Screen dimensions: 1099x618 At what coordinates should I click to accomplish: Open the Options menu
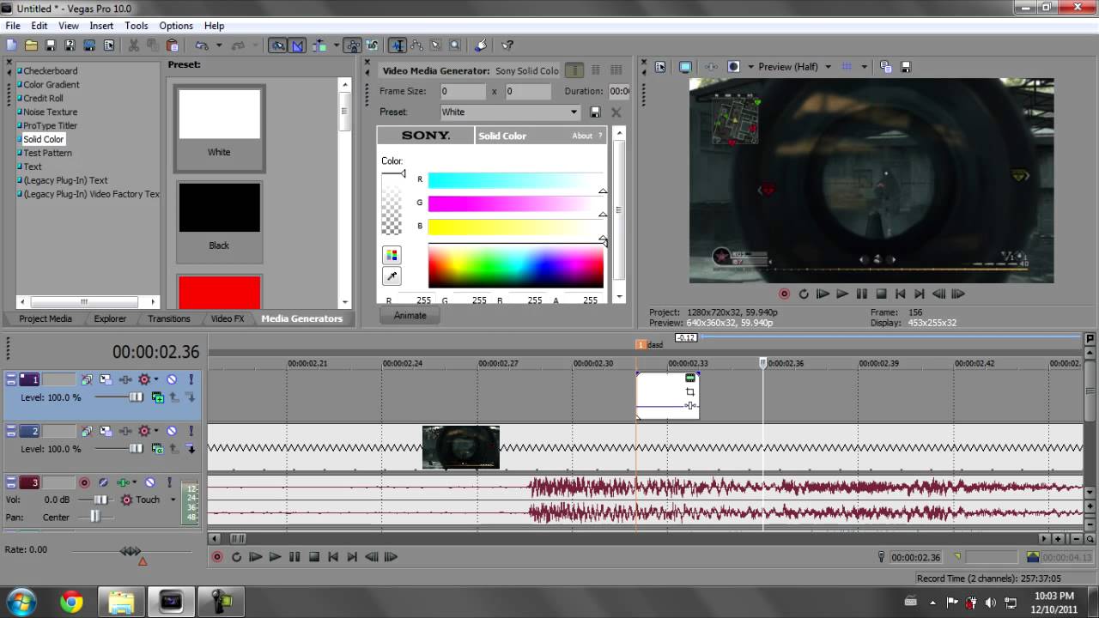[x=176, y=26]
